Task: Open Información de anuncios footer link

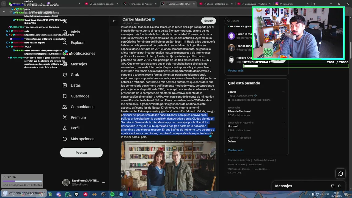Action: click(239, 169)
